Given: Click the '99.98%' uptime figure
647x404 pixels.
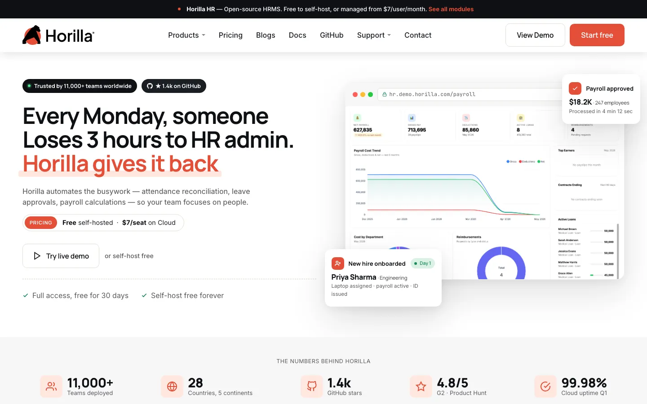Looking at the screenshot, I should [584, 383].
